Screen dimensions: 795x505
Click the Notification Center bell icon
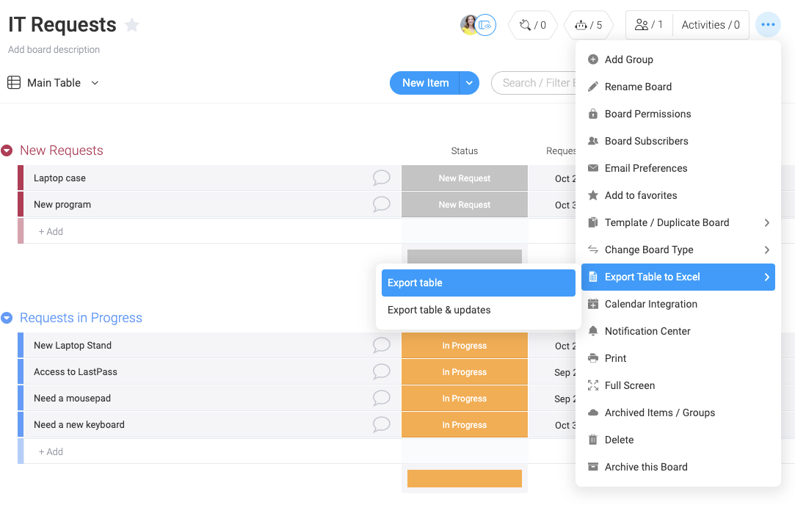pos(592,331)
